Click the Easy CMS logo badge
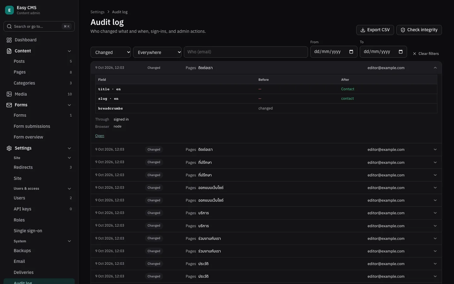 (x=9, y=10)
